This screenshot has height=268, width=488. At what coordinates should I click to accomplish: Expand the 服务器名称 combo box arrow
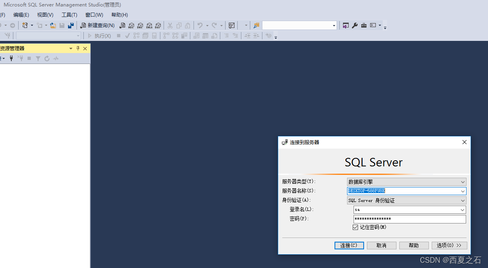point(463,191)
